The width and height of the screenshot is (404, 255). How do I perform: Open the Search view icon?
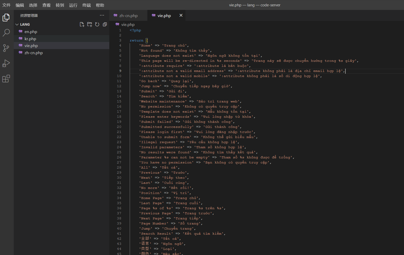[6, 33]
